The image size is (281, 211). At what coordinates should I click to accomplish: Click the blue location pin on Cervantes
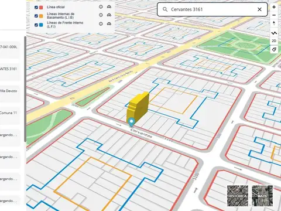click(132, 122)
